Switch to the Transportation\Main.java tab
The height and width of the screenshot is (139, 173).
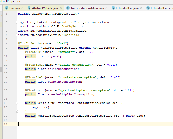(x=87, y=8)
